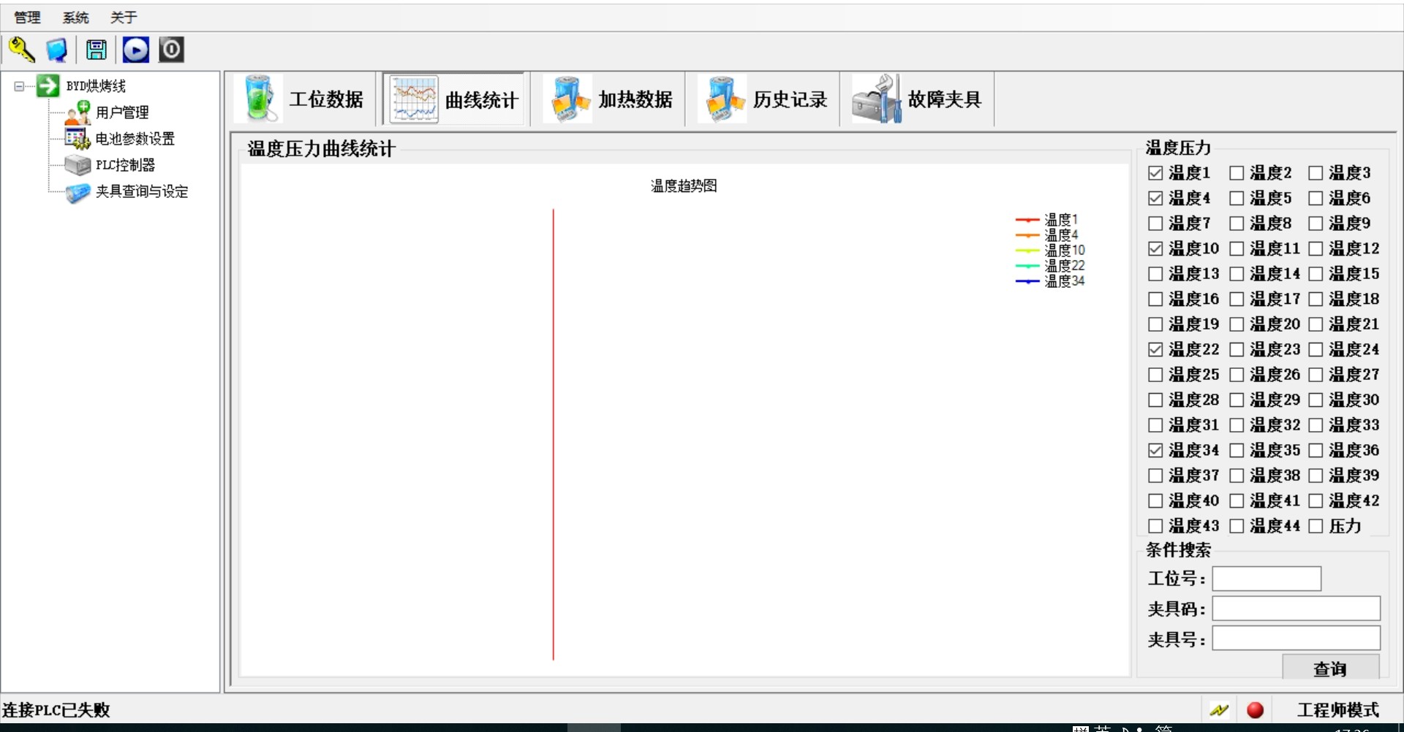Click the blue play start toolbar icon

coord(136,50)
